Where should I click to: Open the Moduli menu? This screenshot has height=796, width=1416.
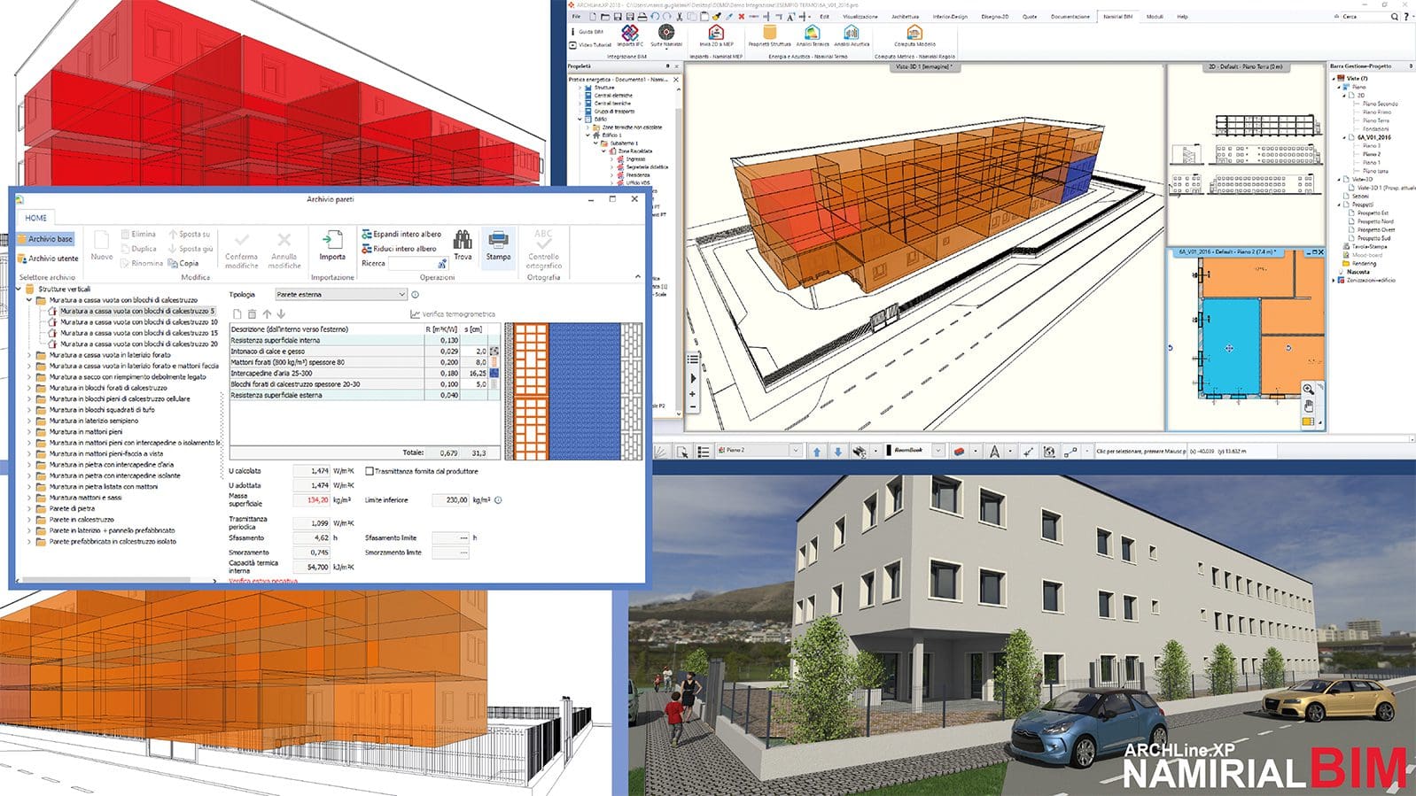point(1155,16)
